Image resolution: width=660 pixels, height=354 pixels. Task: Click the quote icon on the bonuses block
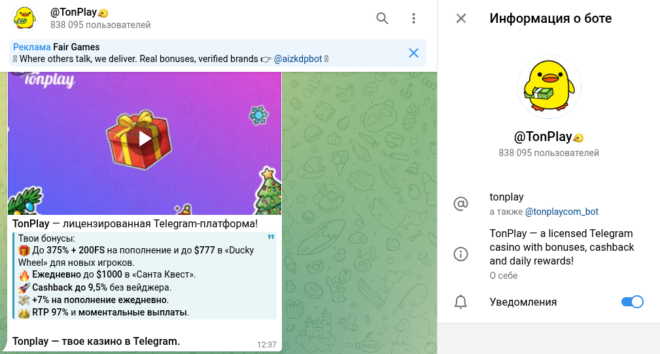point(271,238)
